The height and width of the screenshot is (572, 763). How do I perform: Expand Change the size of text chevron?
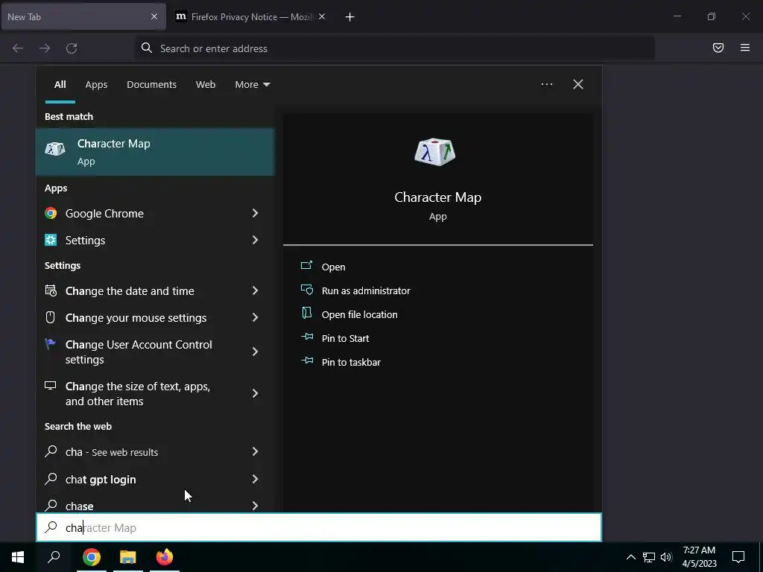255,393
